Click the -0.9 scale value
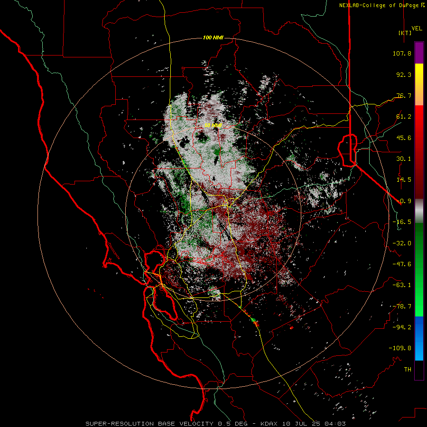 pyautogui.click(x=404, y=201)
